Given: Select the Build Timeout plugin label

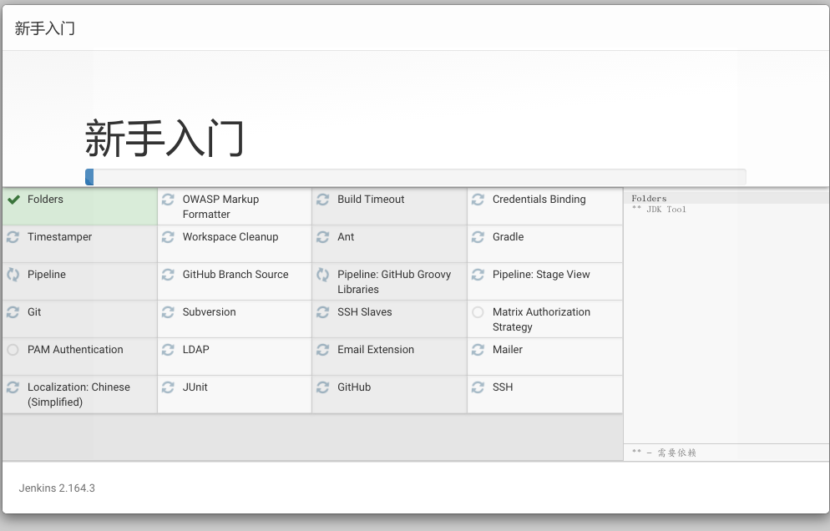Looking at the screenshot, I should point(371,200).
